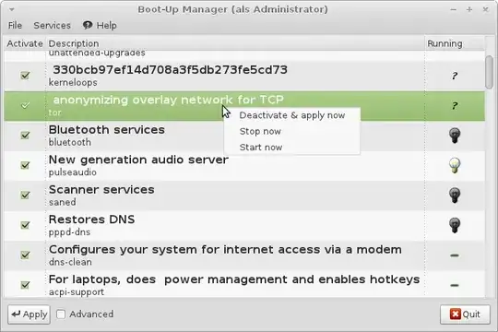Click the dash status for acpi-support

tap(455, 285)
